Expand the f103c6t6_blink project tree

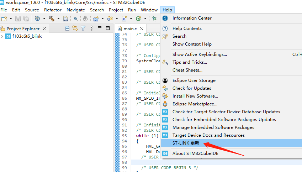click(2, 36)
